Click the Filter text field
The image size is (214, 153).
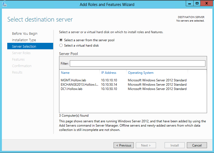click(137, 64)
